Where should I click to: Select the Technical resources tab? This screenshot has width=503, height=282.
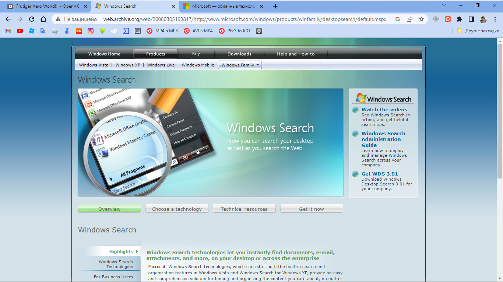(244, 209)
